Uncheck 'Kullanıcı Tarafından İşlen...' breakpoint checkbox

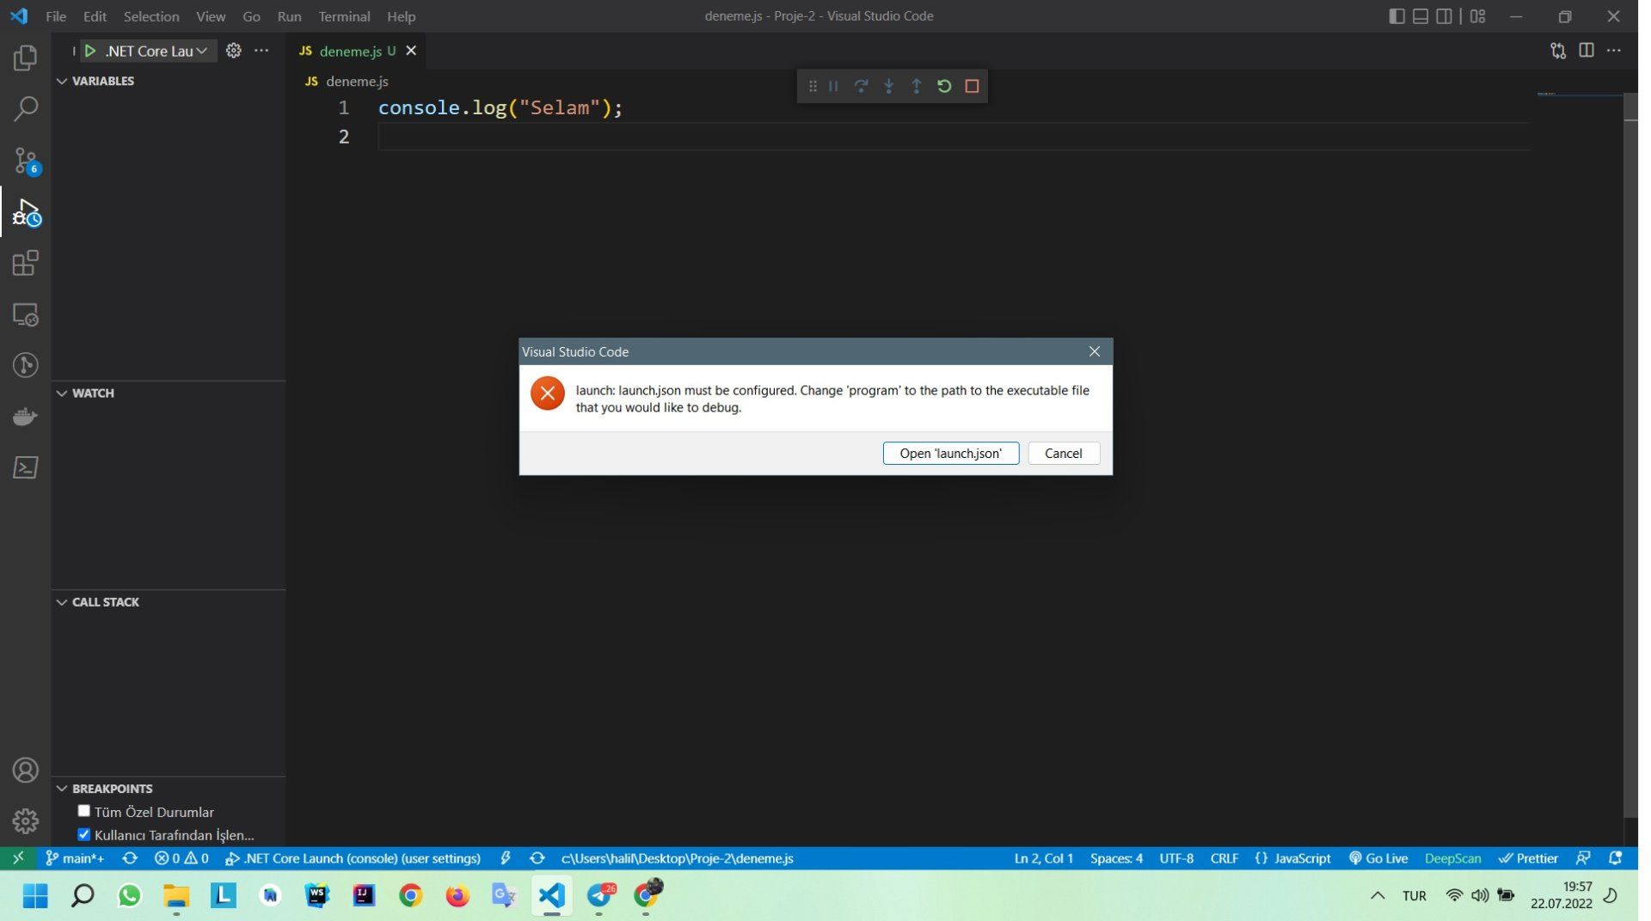click(x=83, y=834)
